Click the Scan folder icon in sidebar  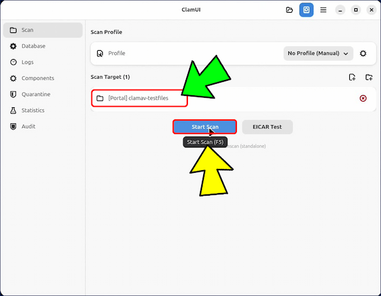[13, 30]
